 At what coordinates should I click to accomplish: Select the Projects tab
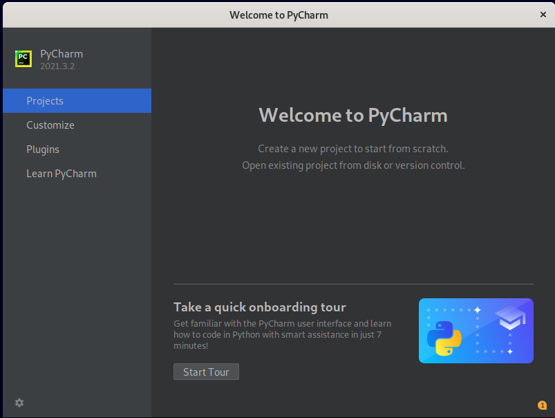tap(77, 100)
